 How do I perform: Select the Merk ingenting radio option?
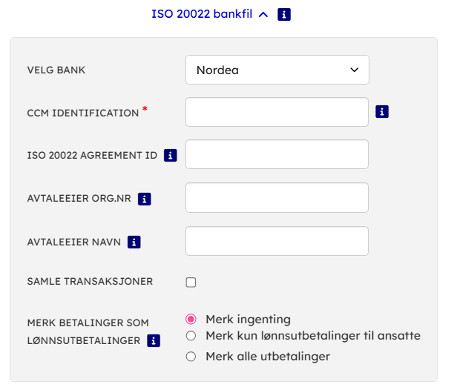[x=191, y=319]
